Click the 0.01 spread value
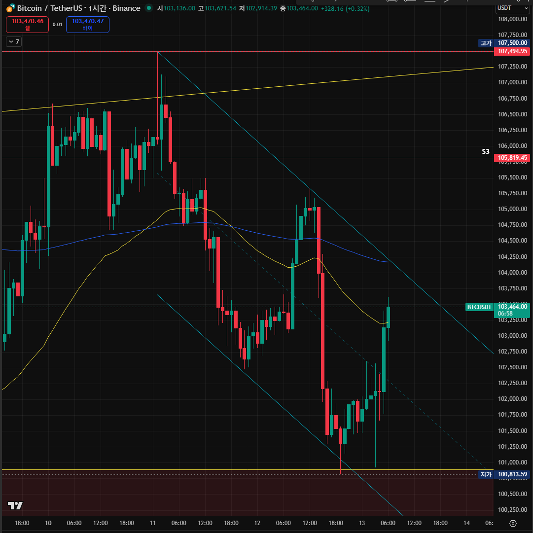The height and width of the screenshot is (533, 533). coord(58,25)
